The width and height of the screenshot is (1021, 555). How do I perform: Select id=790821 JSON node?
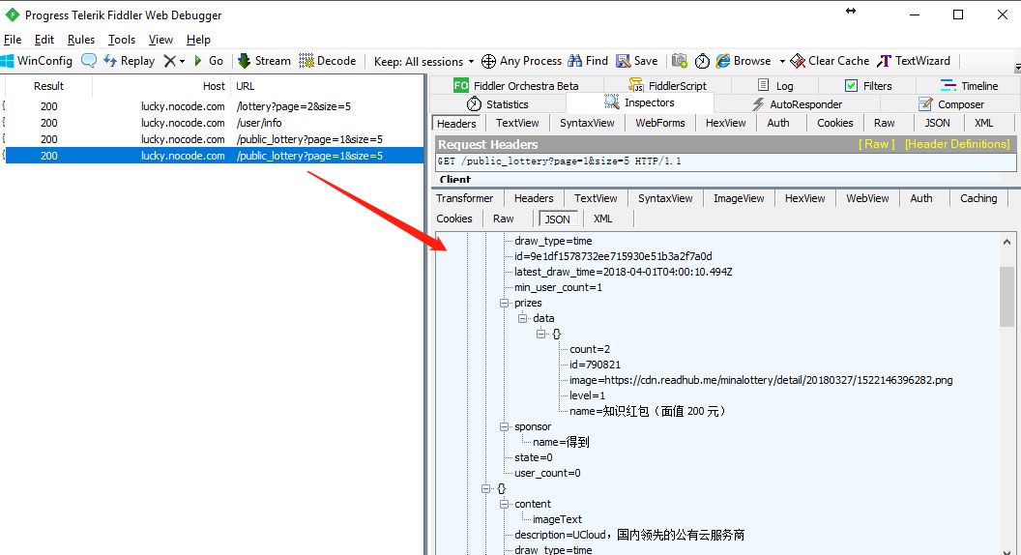click(595, 365)
